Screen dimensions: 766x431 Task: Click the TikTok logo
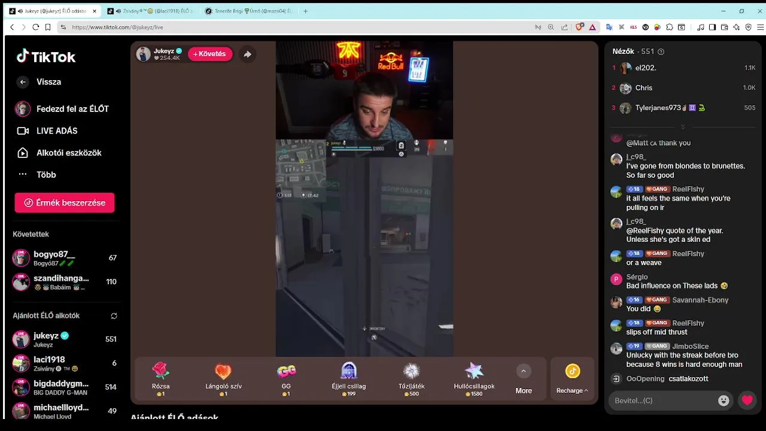point(46,57)
